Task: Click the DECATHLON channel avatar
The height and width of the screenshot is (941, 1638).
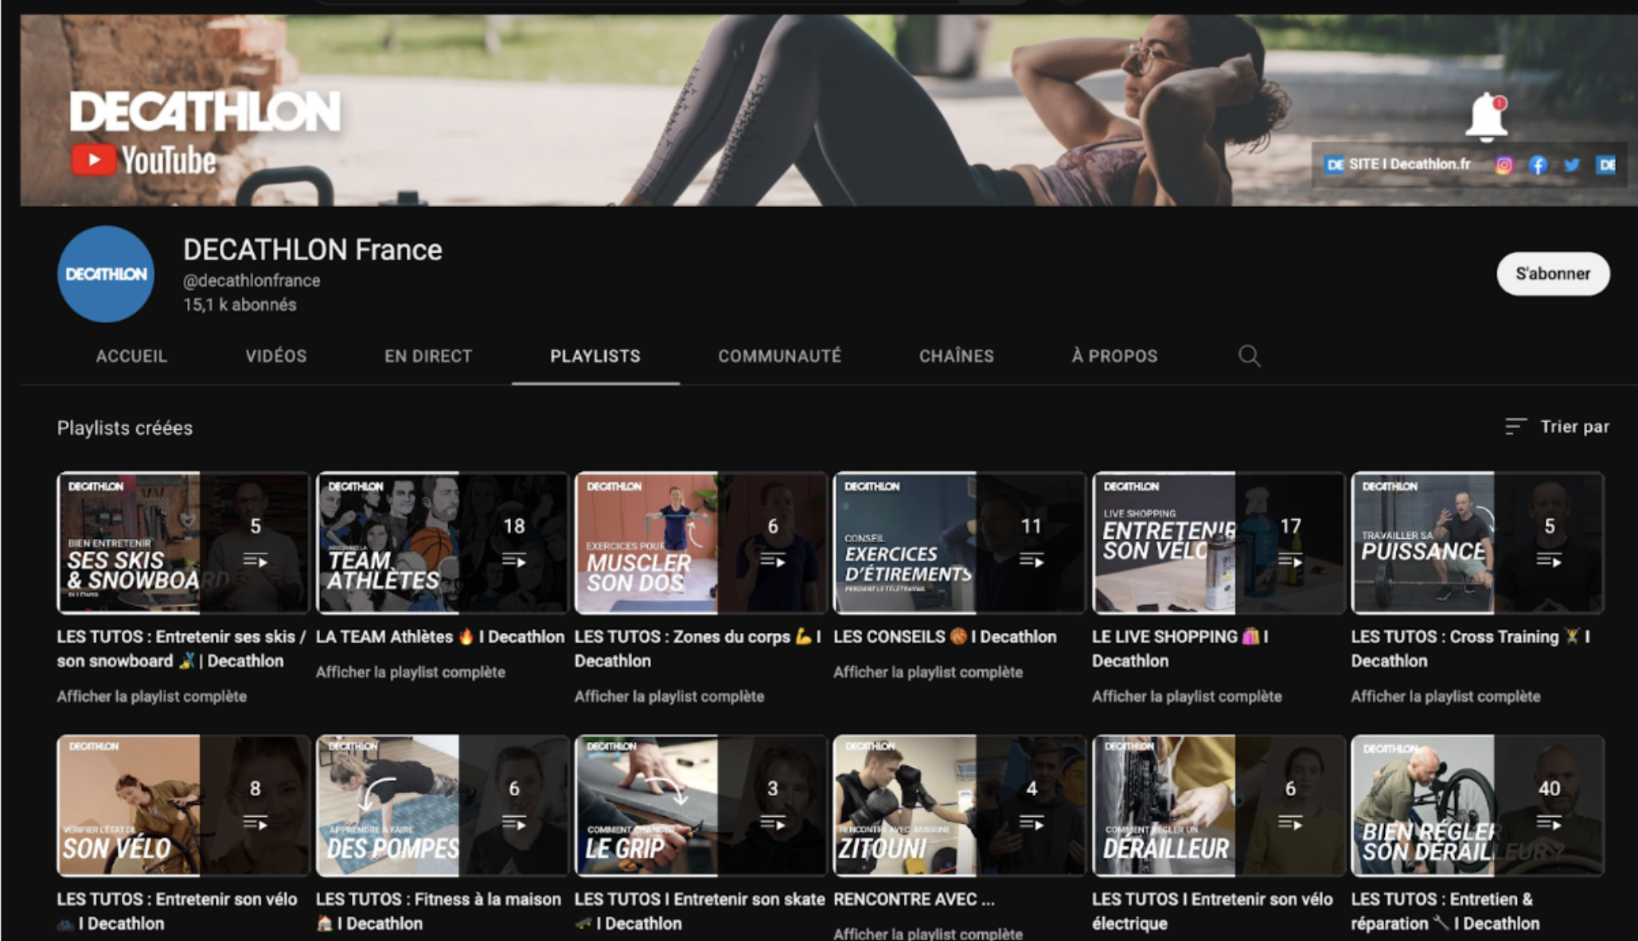Action: (106, 274)
